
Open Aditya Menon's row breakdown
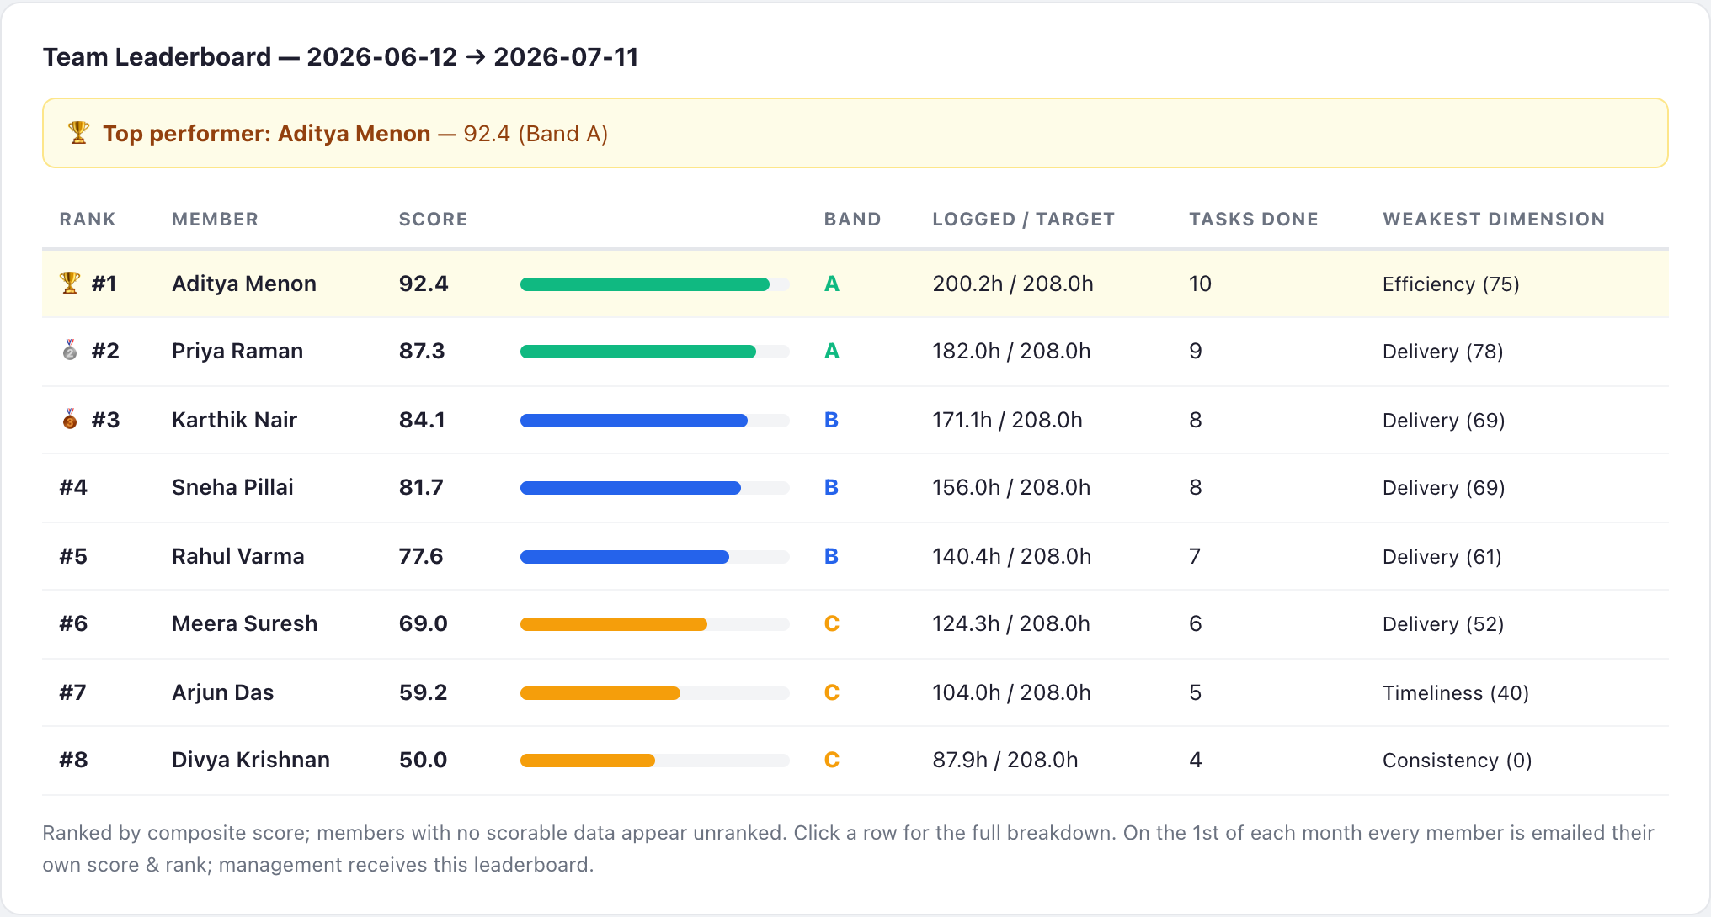point(855,284)
